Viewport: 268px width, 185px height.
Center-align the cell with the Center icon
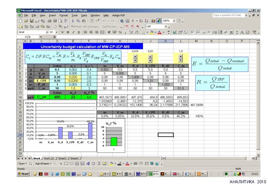91,32
